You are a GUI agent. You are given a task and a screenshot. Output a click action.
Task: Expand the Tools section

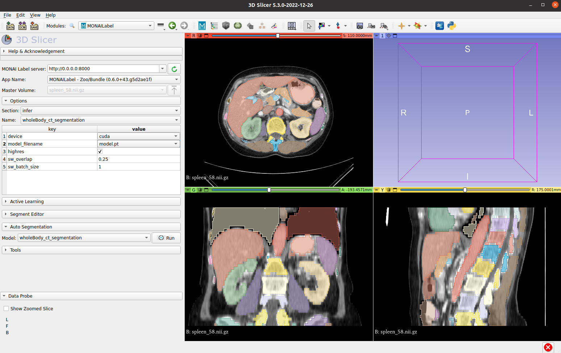tap(91, 250)
